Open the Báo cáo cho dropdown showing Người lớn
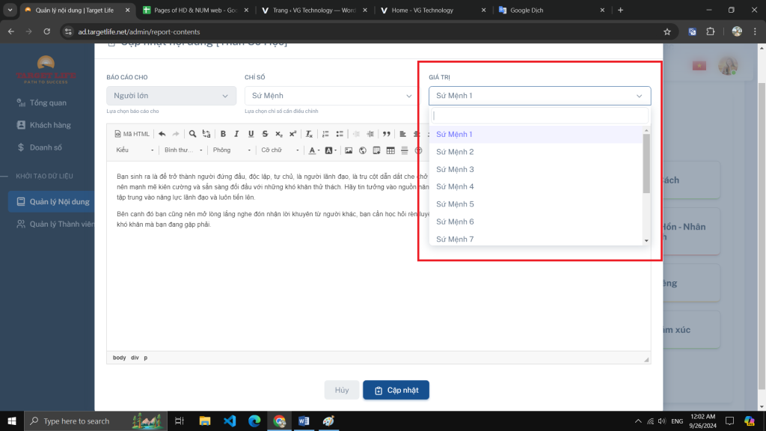Screen dimensions: 766x431 coord(171,96)
